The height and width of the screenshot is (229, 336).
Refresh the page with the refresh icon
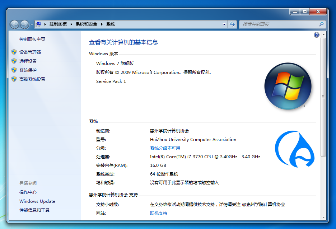232,24
